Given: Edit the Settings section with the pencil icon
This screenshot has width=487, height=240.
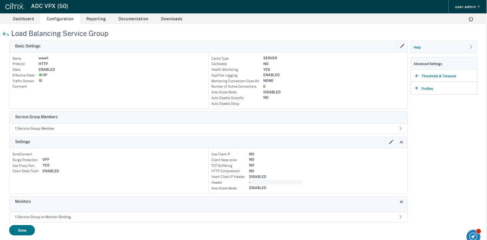Looking at the screenshot, I should (391, 142).
